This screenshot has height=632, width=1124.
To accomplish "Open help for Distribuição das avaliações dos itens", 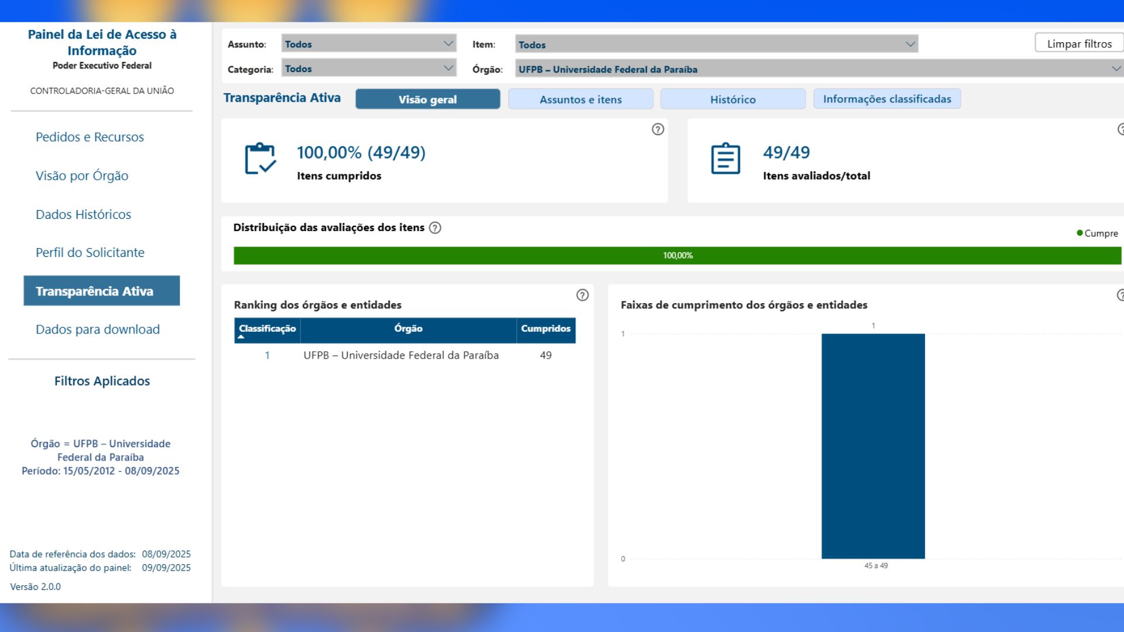I will pyautogui.click(x=435, y=227).
